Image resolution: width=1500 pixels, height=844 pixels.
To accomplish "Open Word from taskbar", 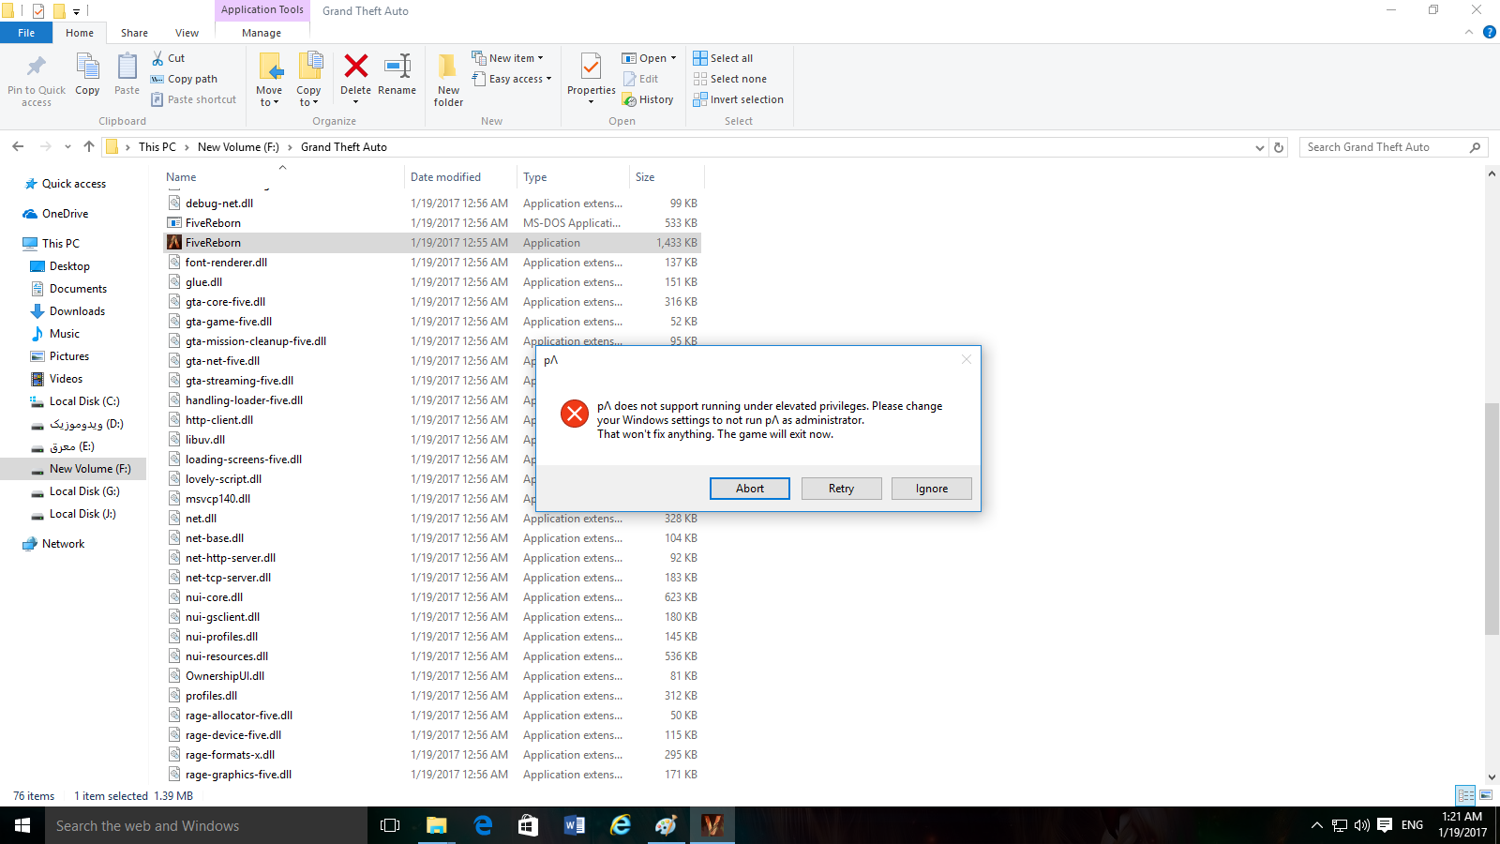I will click(x=575, y=825).
